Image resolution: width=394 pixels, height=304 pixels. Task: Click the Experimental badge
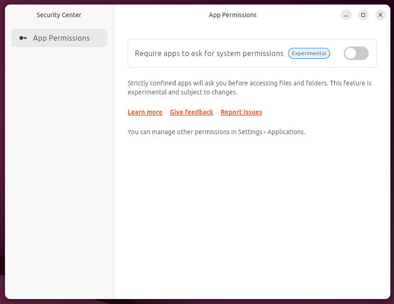(309, 53)
